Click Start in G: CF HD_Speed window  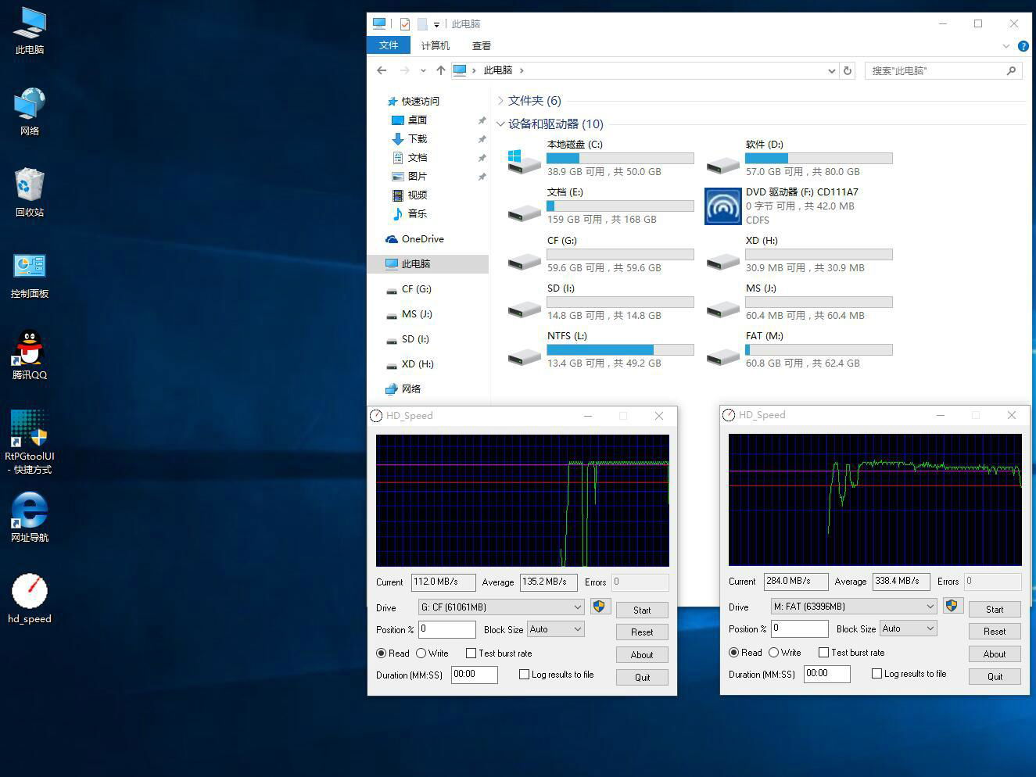pos(642,610)
